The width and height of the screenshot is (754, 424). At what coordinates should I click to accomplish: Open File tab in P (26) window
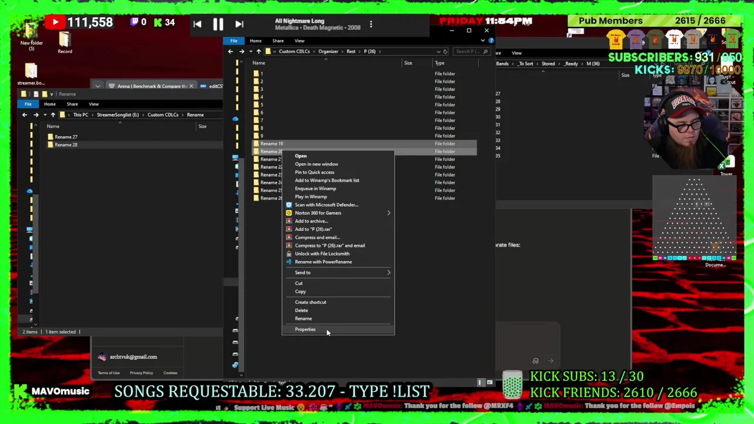click(234, 41)
